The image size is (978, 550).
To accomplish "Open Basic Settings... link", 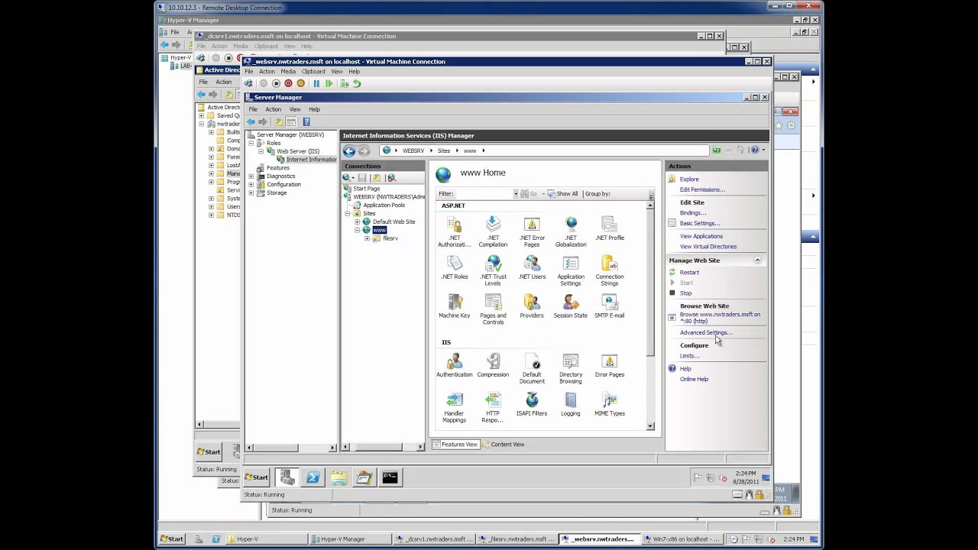I will coord(700,223).
